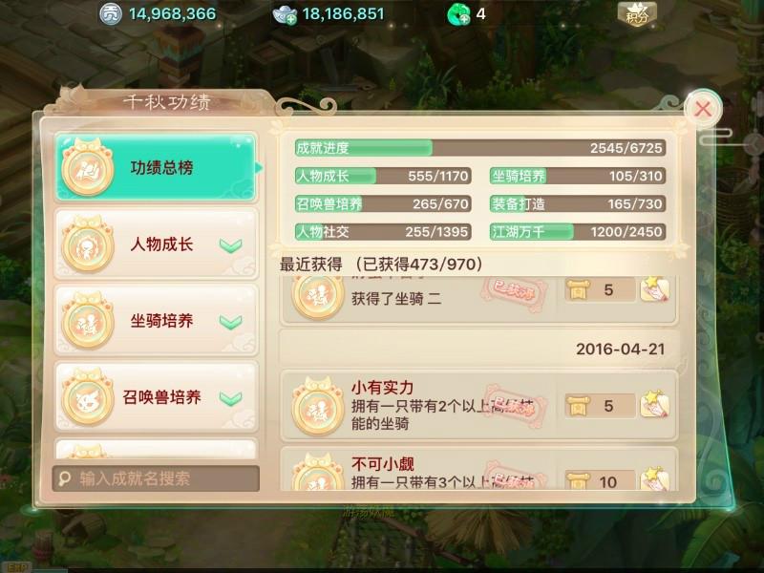Viewport: 764px width, 573px height.
Task: Tap the plus on green jade currency
Action: [464, 19]
